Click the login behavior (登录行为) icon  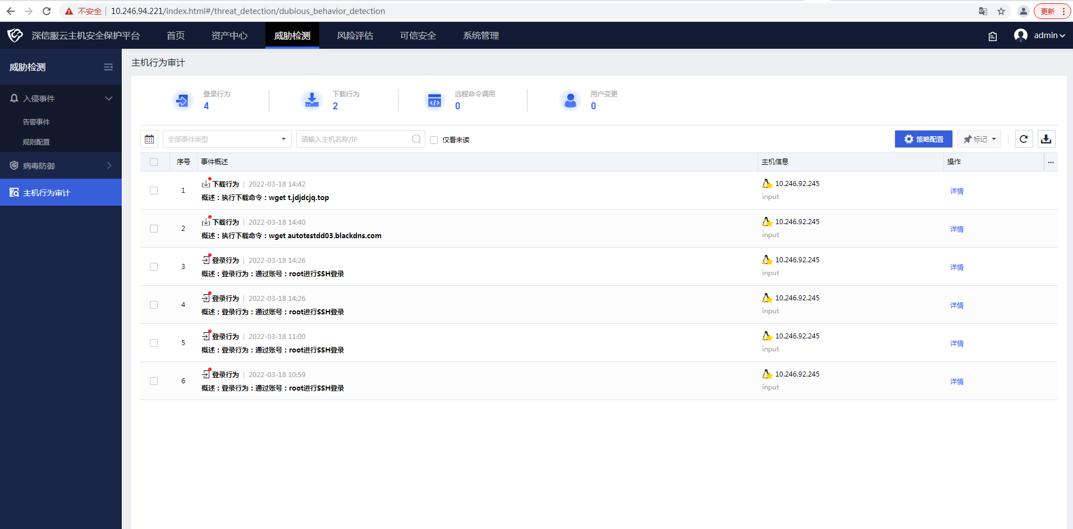pos(182,100)
